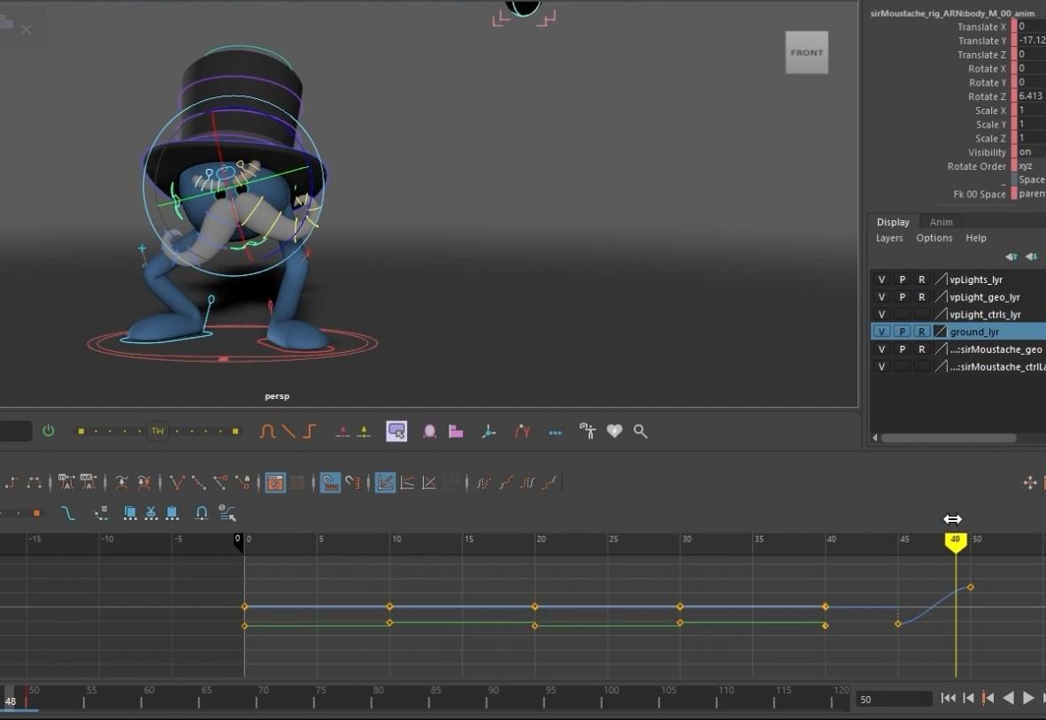The image size is (1046, 720).
Task: Open the Layers menu in layer editor
Action: [x=889, y=238]
